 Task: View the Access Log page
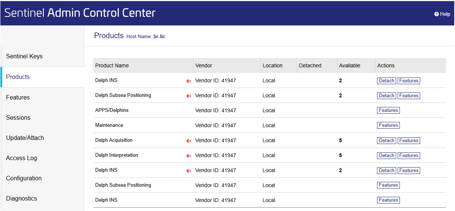[x=21, y=158]
